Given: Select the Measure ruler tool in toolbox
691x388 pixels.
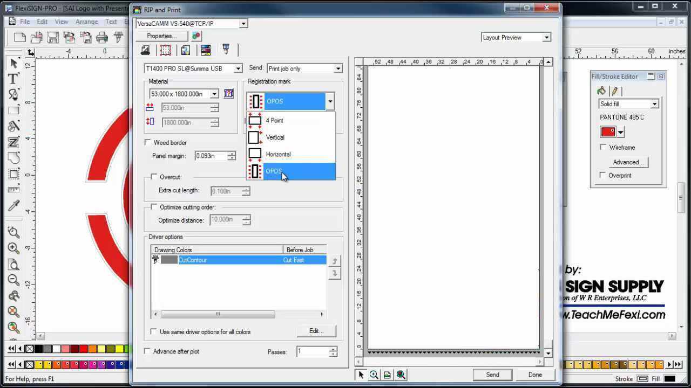Looking at the screenshot, I should 13,190.
